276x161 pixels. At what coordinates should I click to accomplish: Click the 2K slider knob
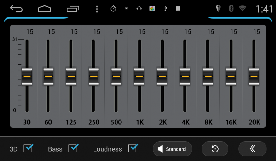click(x=162, y=76)
